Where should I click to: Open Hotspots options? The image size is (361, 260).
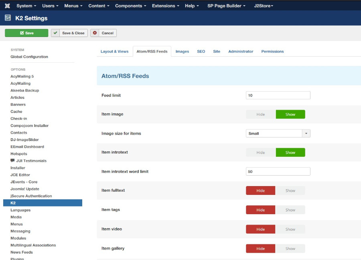(18, 154)
